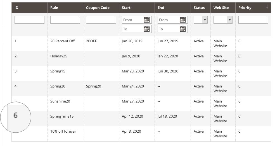Viewport: 275px width, 146px height.
Task: Sort table by End column header
Action: pos(161,8)
